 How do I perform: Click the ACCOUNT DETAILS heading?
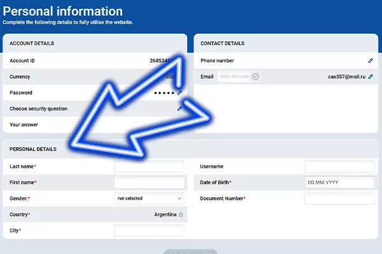click(x=32, y=43)
